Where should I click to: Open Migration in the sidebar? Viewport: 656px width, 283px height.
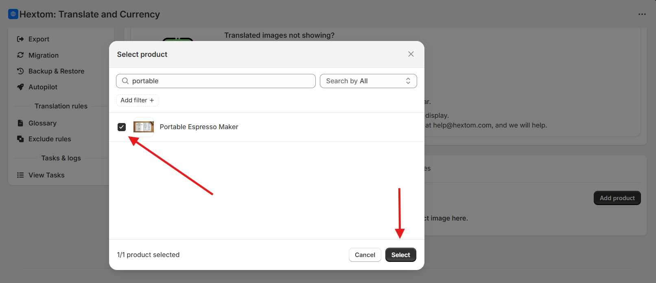[44, 55]
